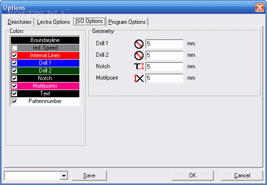
Task: Open the profile dropdown beside Save
Action: 64,175
